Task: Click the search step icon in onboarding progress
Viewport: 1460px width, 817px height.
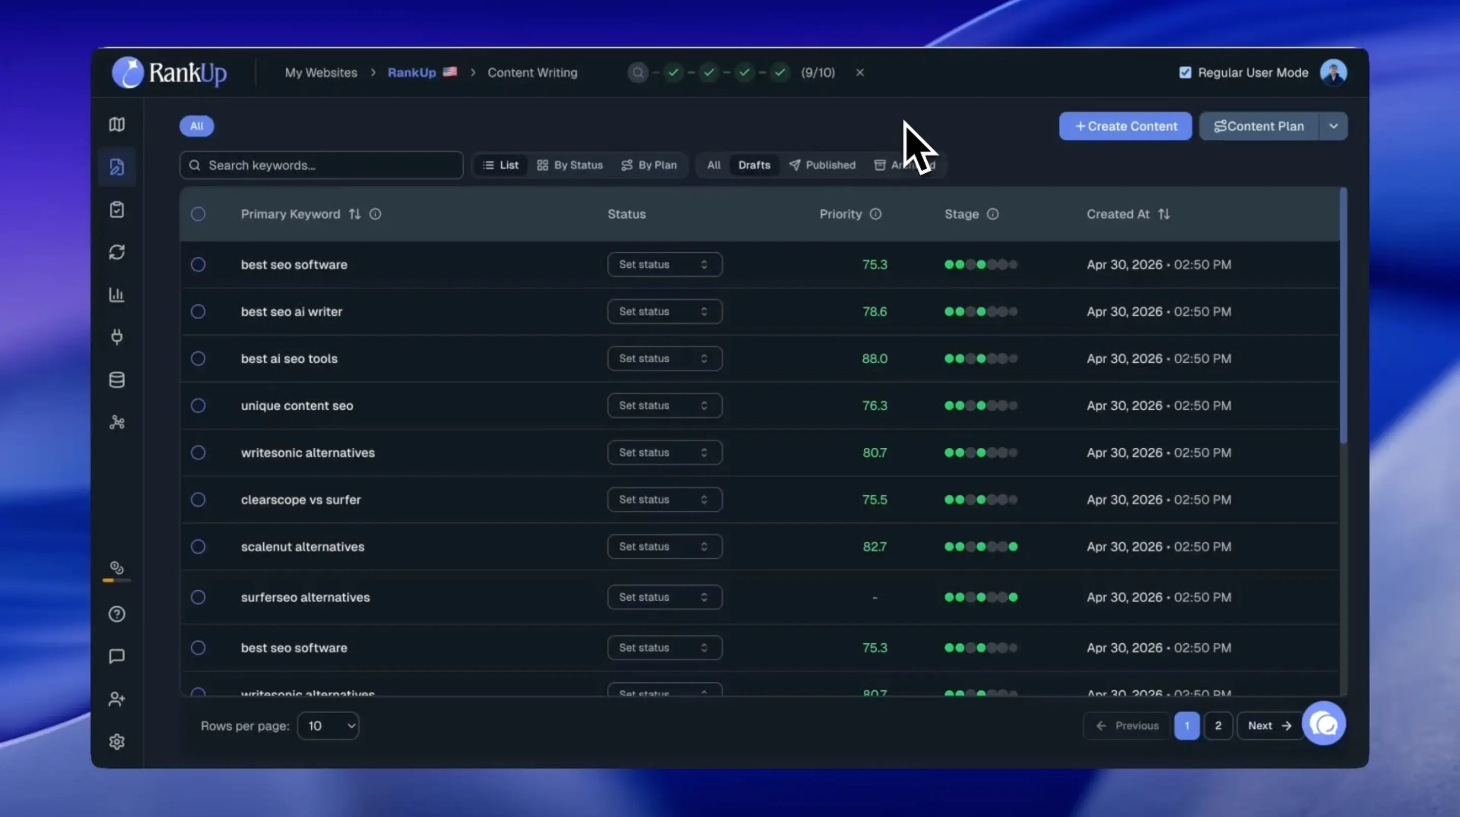Action: pyautogui.click(x=638, y=72)
